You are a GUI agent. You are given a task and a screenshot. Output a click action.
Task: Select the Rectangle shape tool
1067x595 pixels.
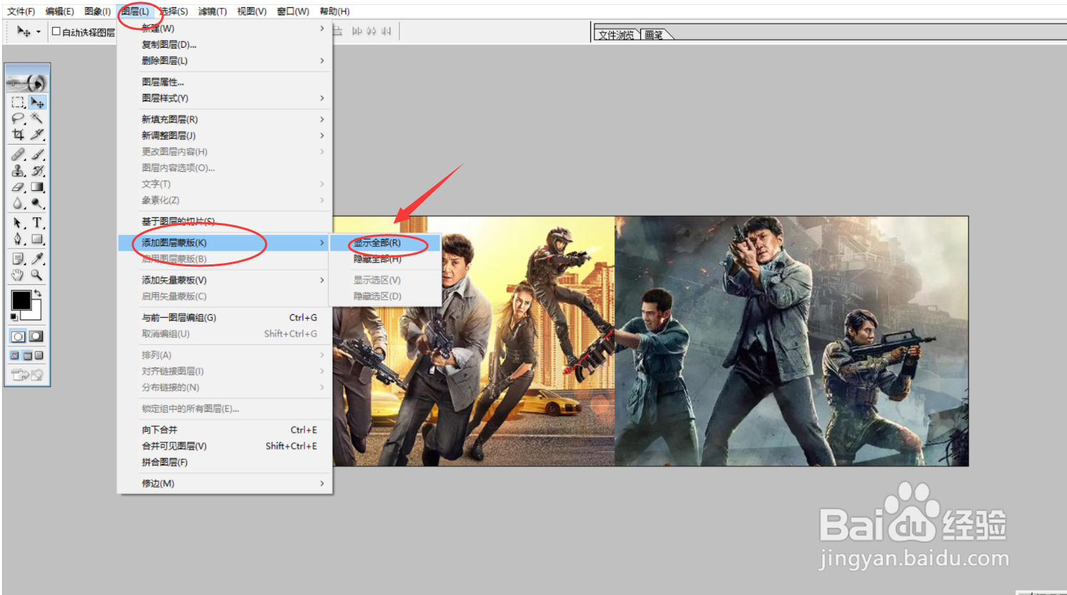(37, 239)
